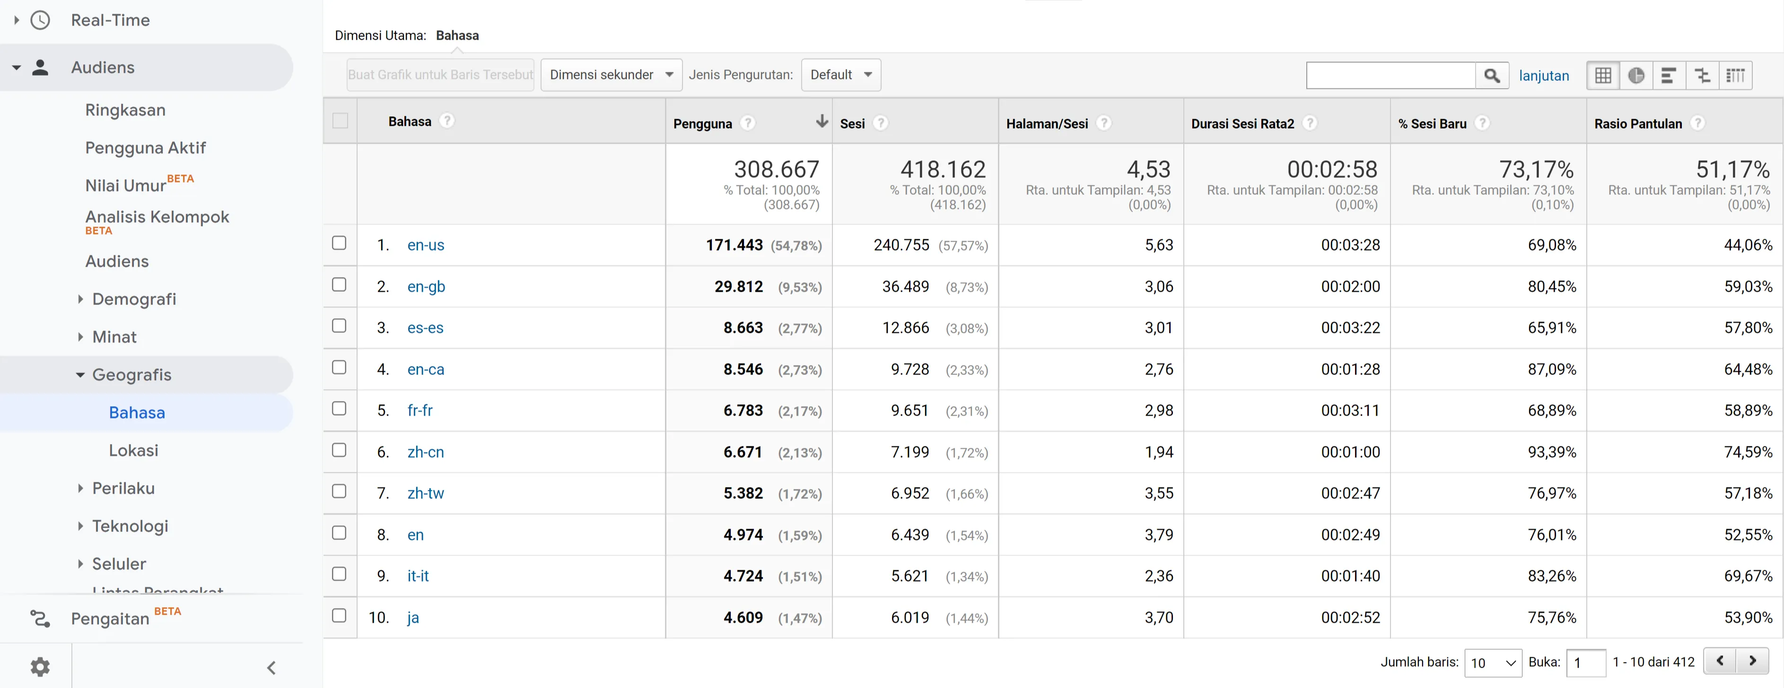Open the zh-cn language link
Screen dimensions: 1784x688
pyautogui.click(x=425, y=452)
